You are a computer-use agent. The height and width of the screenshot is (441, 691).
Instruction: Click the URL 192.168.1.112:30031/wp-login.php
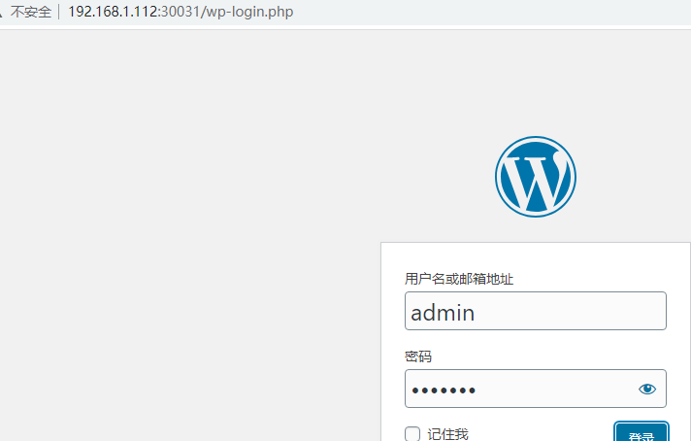coord(181,12)
